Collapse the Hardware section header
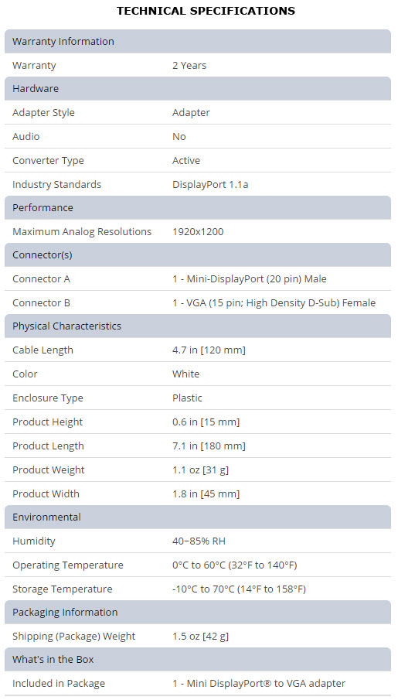 coord(198,88)
